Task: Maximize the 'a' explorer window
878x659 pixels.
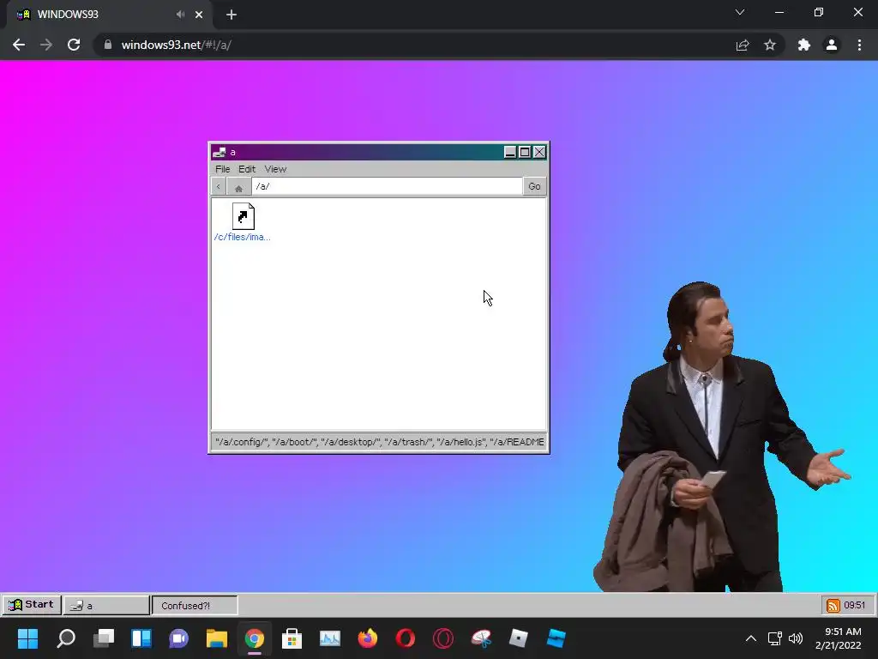Action: (525, 152)
